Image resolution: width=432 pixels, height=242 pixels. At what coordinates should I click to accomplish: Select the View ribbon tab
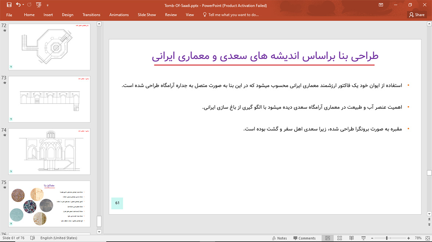pos(190,15)
